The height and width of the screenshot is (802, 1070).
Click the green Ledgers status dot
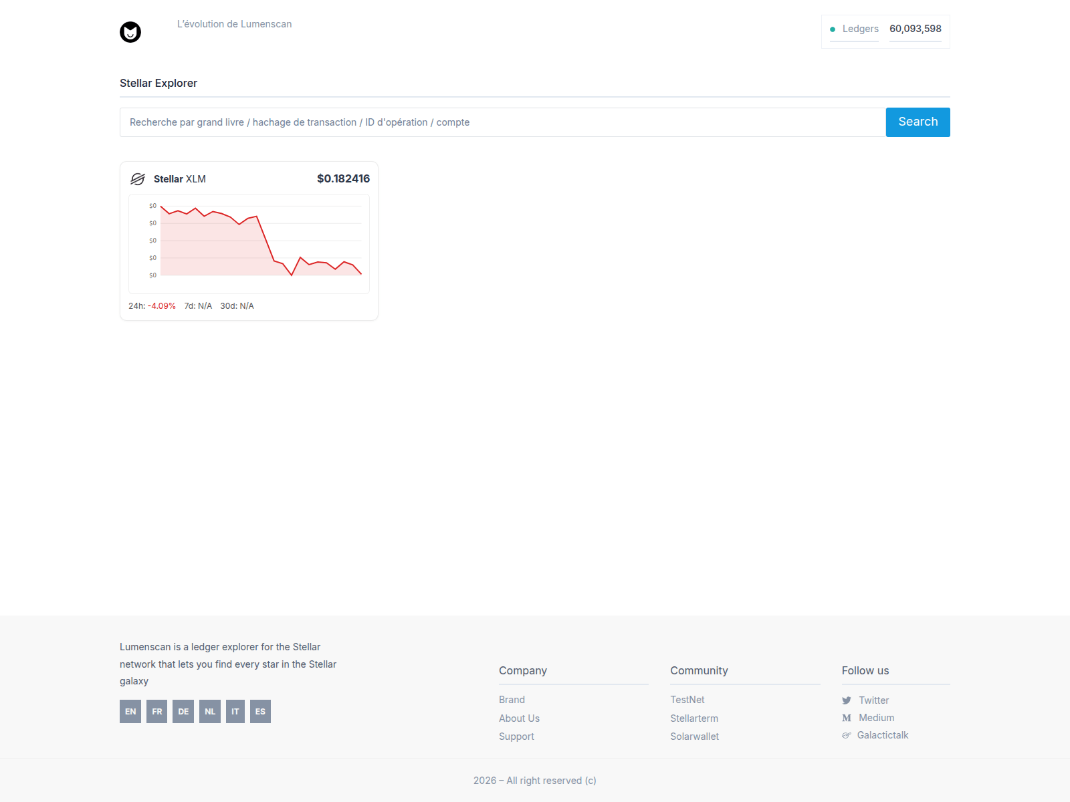[833, 29]
